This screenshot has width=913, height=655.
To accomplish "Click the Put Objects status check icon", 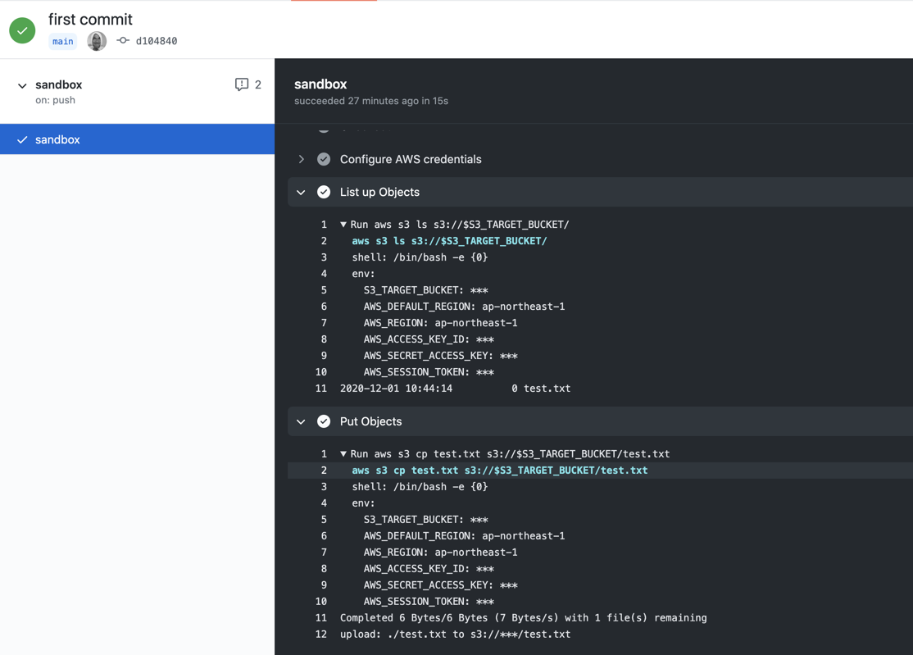I will [x=324, y=421].
